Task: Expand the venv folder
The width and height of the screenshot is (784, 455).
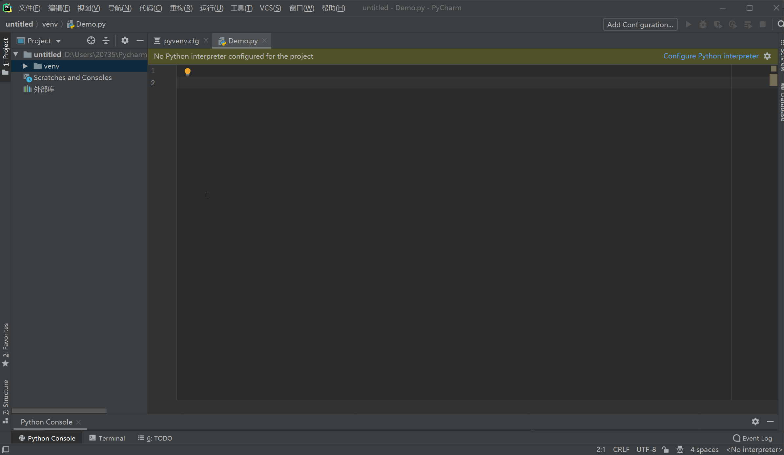Action: click(26, 66)
